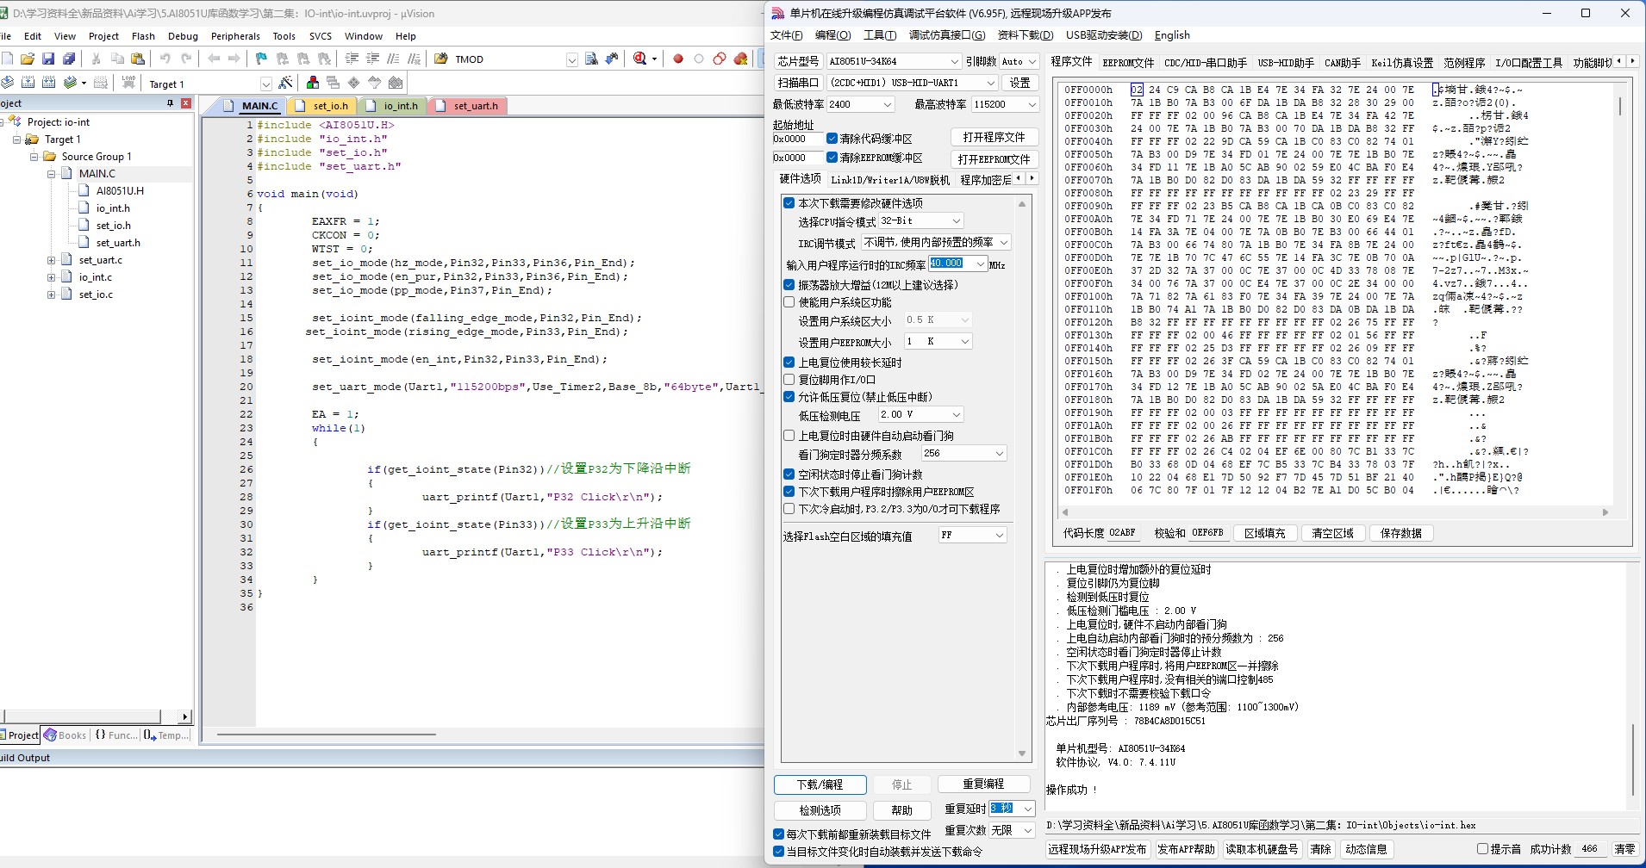Click the Kill All Breakpoints icon
Image resolution: width=1646 pixels, height=868 pixels.
coord(740,59)
